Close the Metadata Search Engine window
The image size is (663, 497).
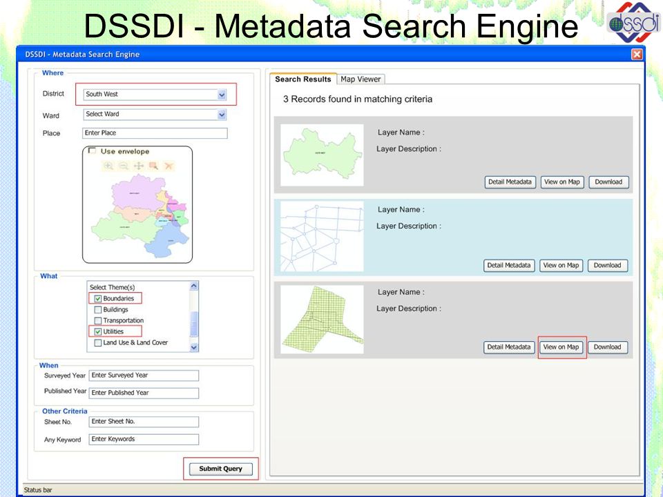pos(636,54)
